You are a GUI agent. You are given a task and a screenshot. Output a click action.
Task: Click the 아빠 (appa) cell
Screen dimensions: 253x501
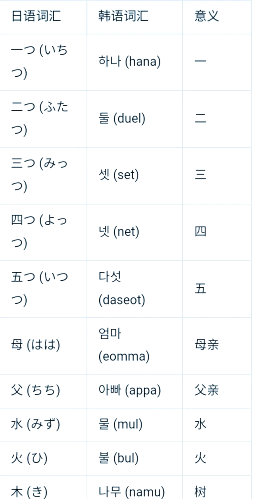(x=134, y=391)
